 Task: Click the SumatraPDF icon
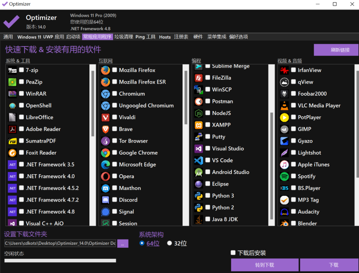(x=12, y=141)
